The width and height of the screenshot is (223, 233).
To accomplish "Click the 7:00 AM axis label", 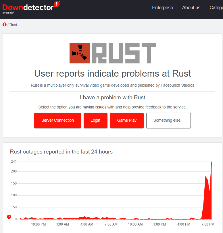I will (111, 224).
